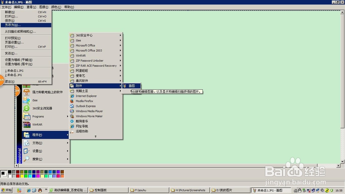Screen dimensions: 345x194
Task: Pick the magenta color swatch in palette
Action: point(38,176)
